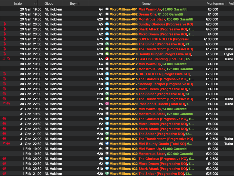
Task: Open MicroMillions-017: Monday Jackpot tournament
Action: (x=151, y=84)
